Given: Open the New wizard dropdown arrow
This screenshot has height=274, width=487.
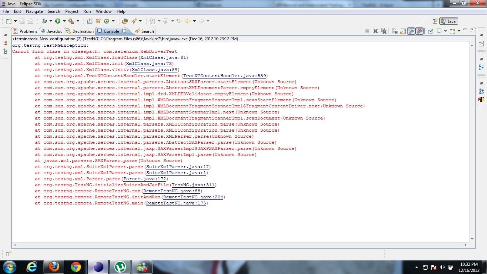Looking at the screenshot, I should pyautogui.click(x=15, y=21).
